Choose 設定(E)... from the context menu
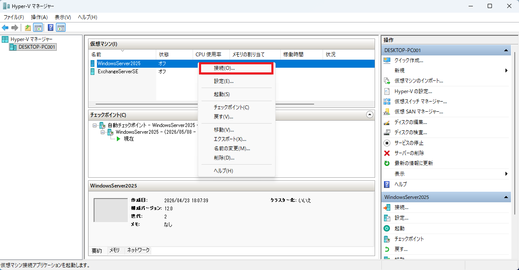Viewport: 519px width, 270px height. pyautogui.click(x=237, y=81)
